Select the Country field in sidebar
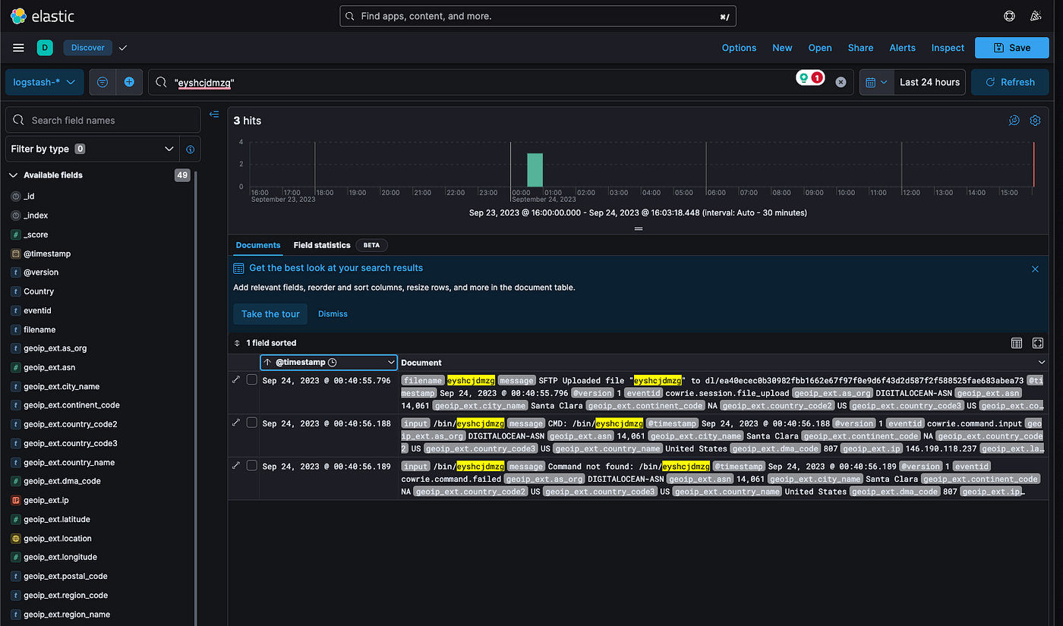 [39, 291]
